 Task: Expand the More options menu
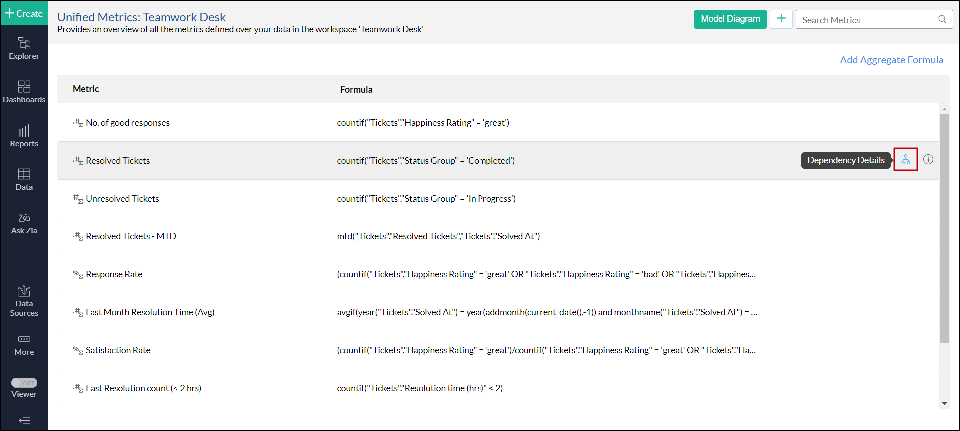[24, 345]
